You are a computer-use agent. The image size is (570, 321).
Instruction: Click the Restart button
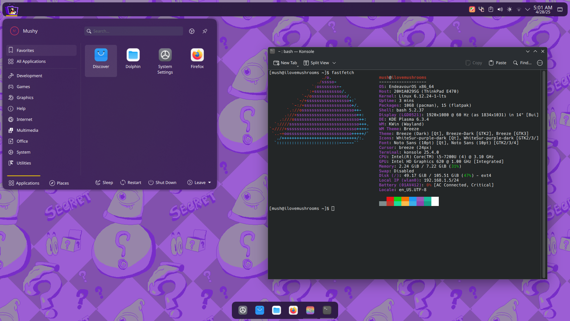[x=131, y=182]
